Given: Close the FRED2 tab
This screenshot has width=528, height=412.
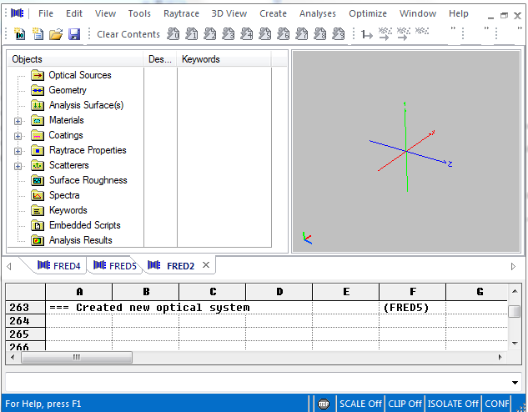Looking at the screenshot, I should [206, 265].
